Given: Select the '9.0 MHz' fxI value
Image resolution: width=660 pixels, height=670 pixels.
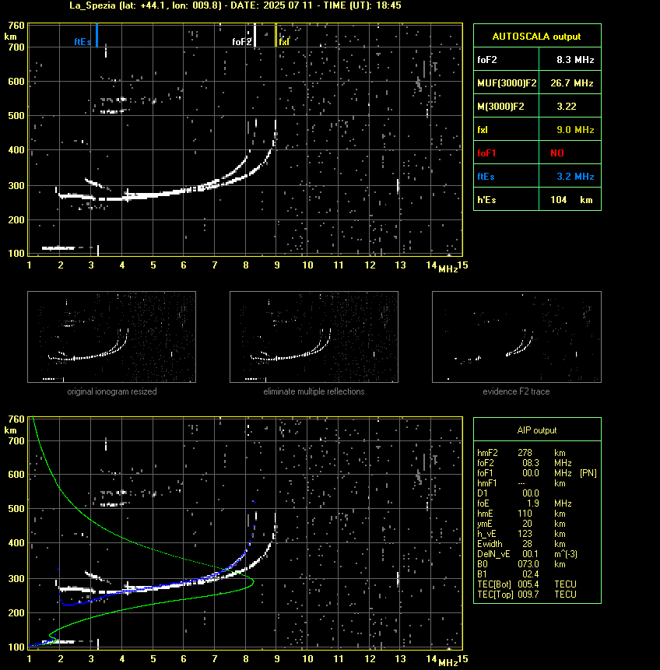Looking at the screenshot, I should tap(575, 130).
